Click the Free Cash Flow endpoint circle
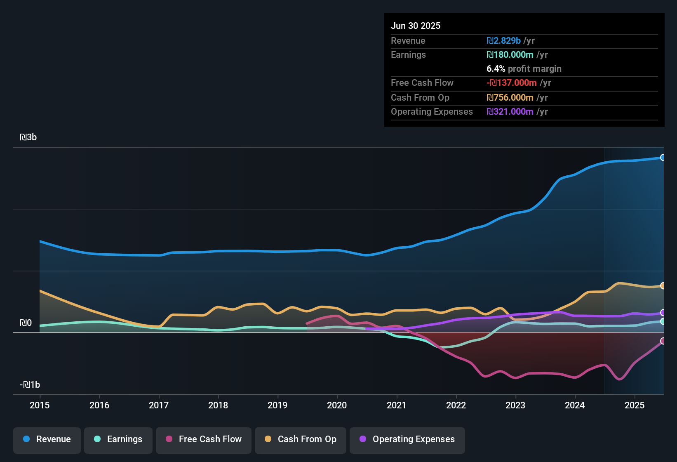Viewport: 677px width, 462px height. tap(663, 341)
